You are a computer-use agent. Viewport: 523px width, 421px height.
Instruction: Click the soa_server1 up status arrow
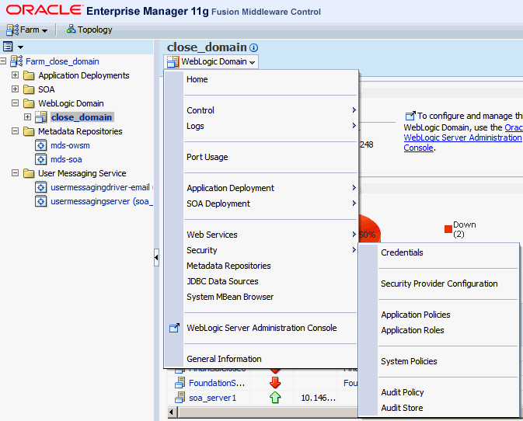coord(275,398)
